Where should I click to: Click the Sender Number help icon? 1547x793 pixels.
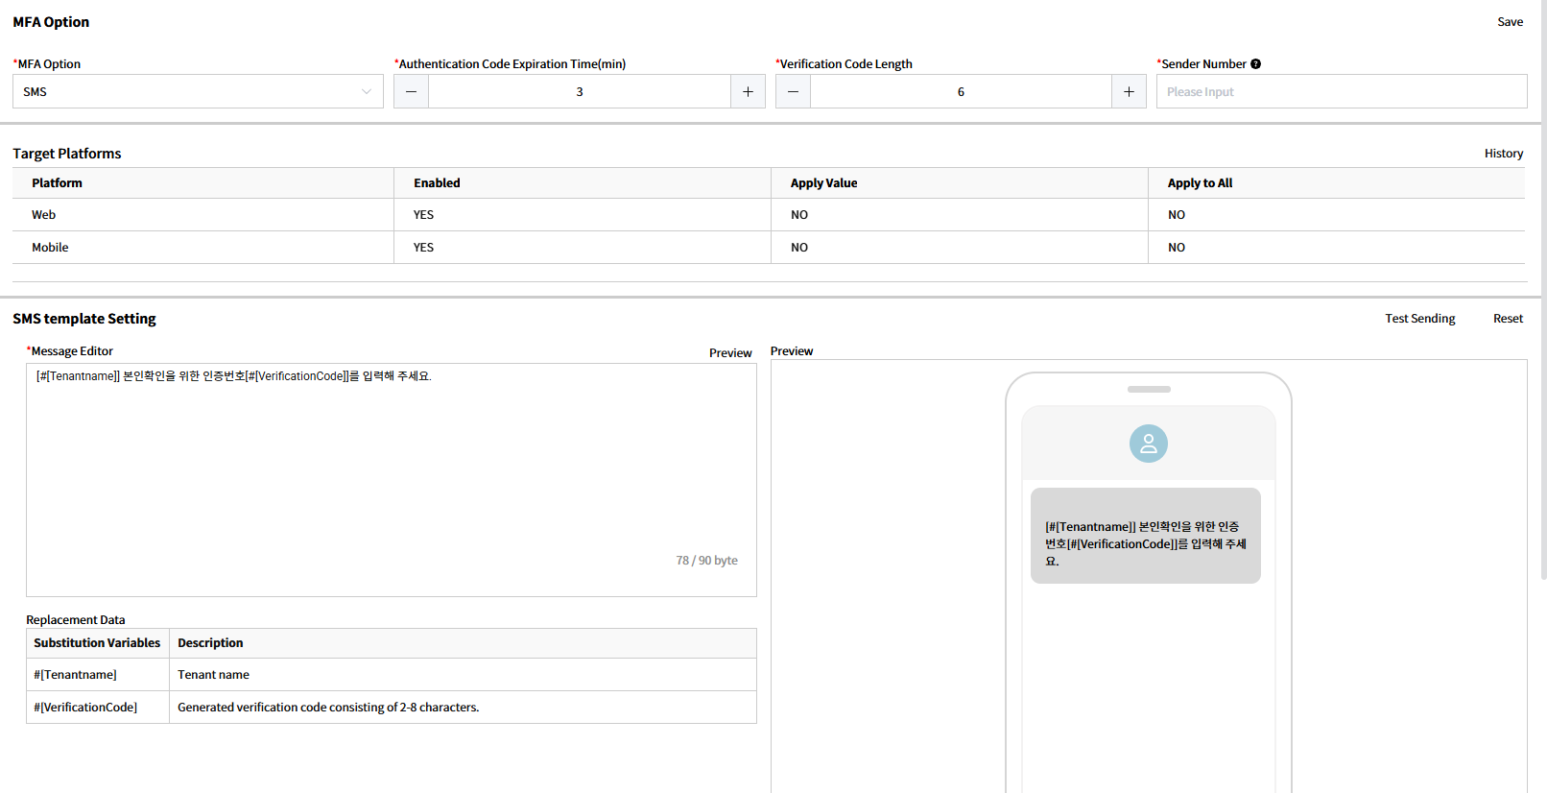point(1255,64)
